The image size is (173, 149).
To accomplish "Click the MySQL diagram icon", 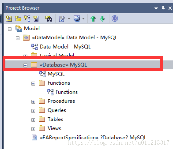I will (42, 74).
